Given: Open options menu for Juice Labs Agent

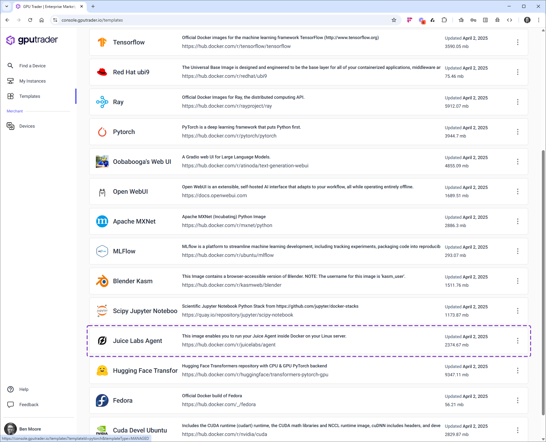Looking at the screenshot, I should click(518, 341).
